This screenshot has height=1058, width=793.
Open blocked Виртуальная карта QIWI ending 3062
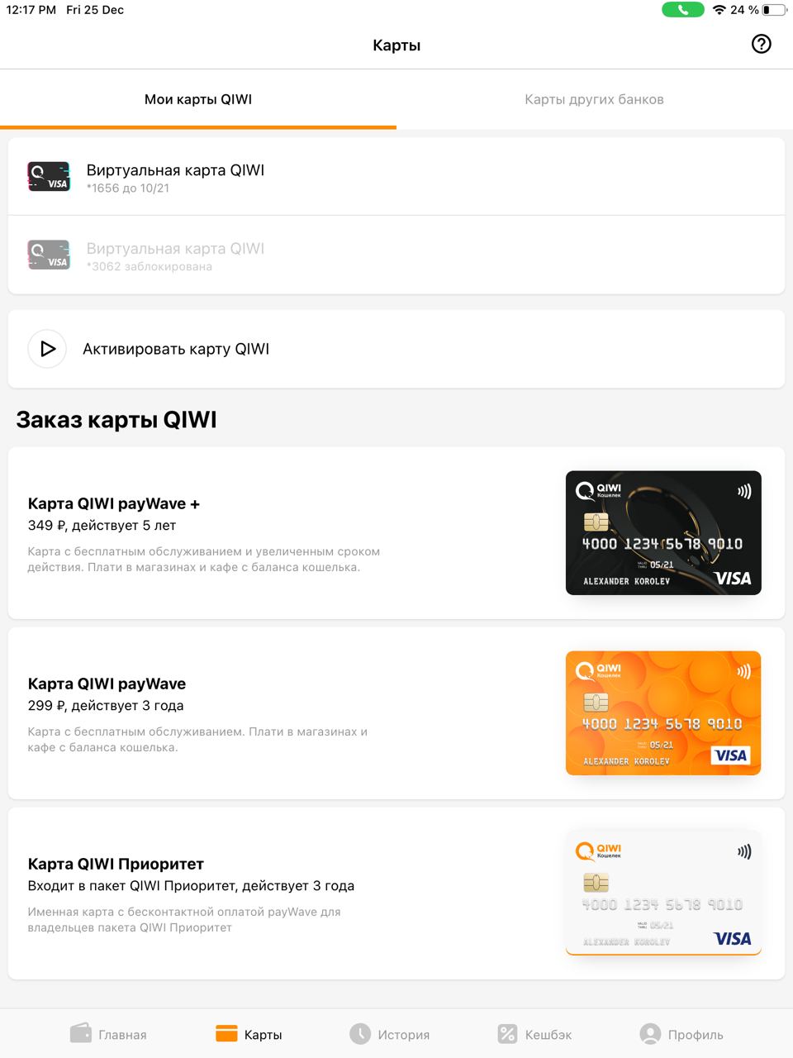(396, 255)
